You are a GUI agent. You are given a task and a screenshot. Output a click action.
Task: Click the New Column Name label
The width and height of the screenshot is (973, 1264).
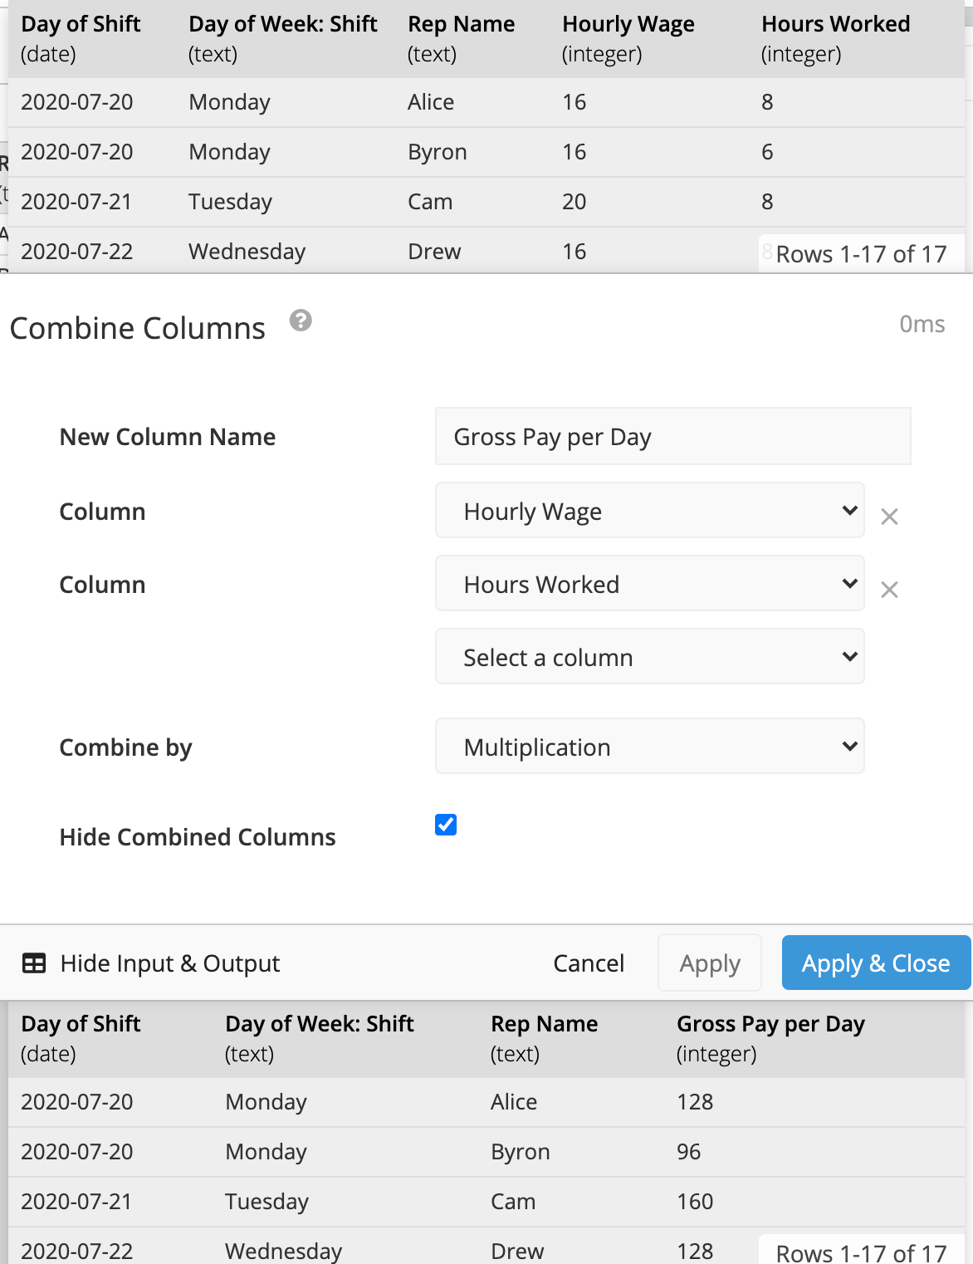168,437
